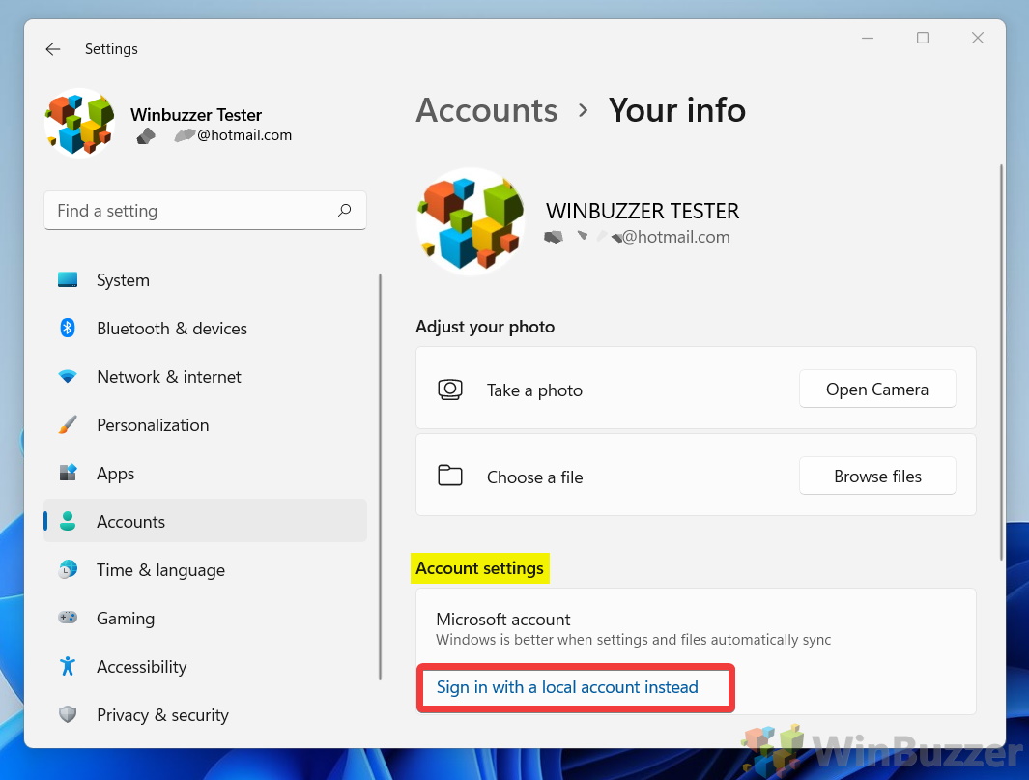The width and height of the screenshot is (1029, 780).
Task: Click the System monitor icon
Action: (x=68, y=279)
